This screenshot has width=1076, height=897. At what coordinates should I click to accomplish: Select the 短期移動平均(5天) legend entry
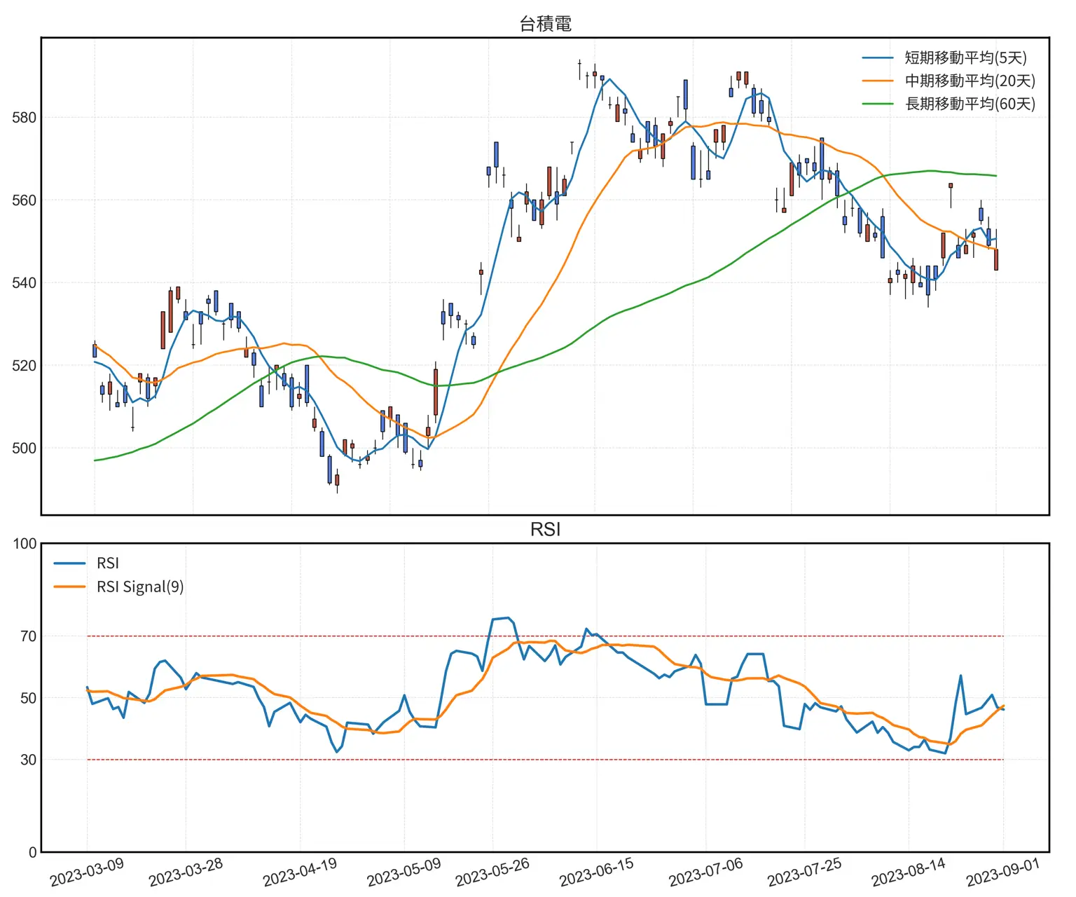click(x=965, y=58)
